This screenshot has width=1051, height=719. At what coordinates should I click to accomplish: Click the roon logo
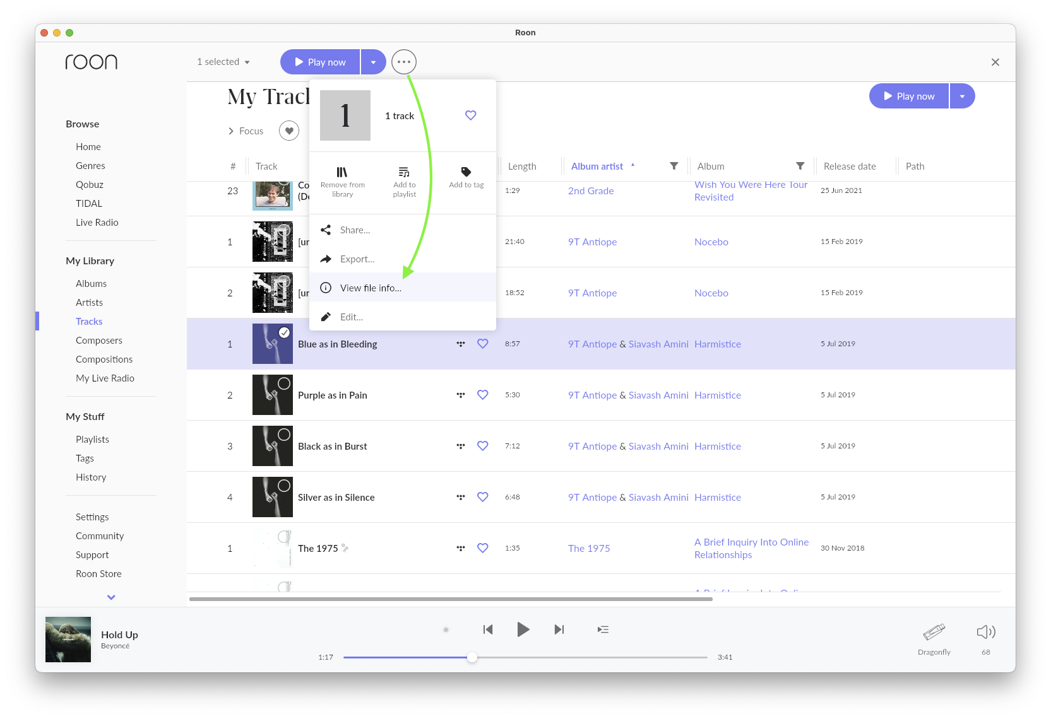pyautogui.click(x=92, y=62)
